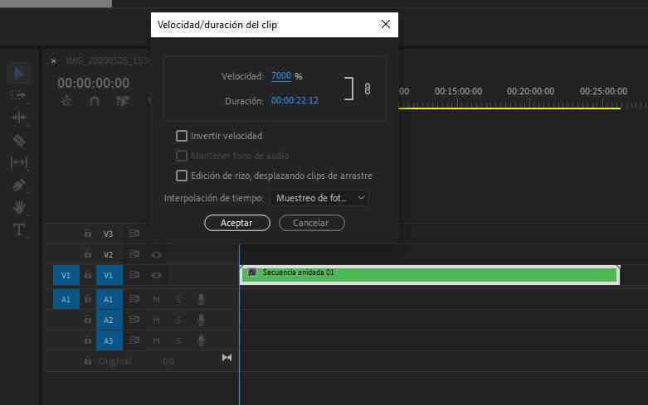Viewport: 648px width, 405px height.
Task: Select the Type tool
Action: 19,229
